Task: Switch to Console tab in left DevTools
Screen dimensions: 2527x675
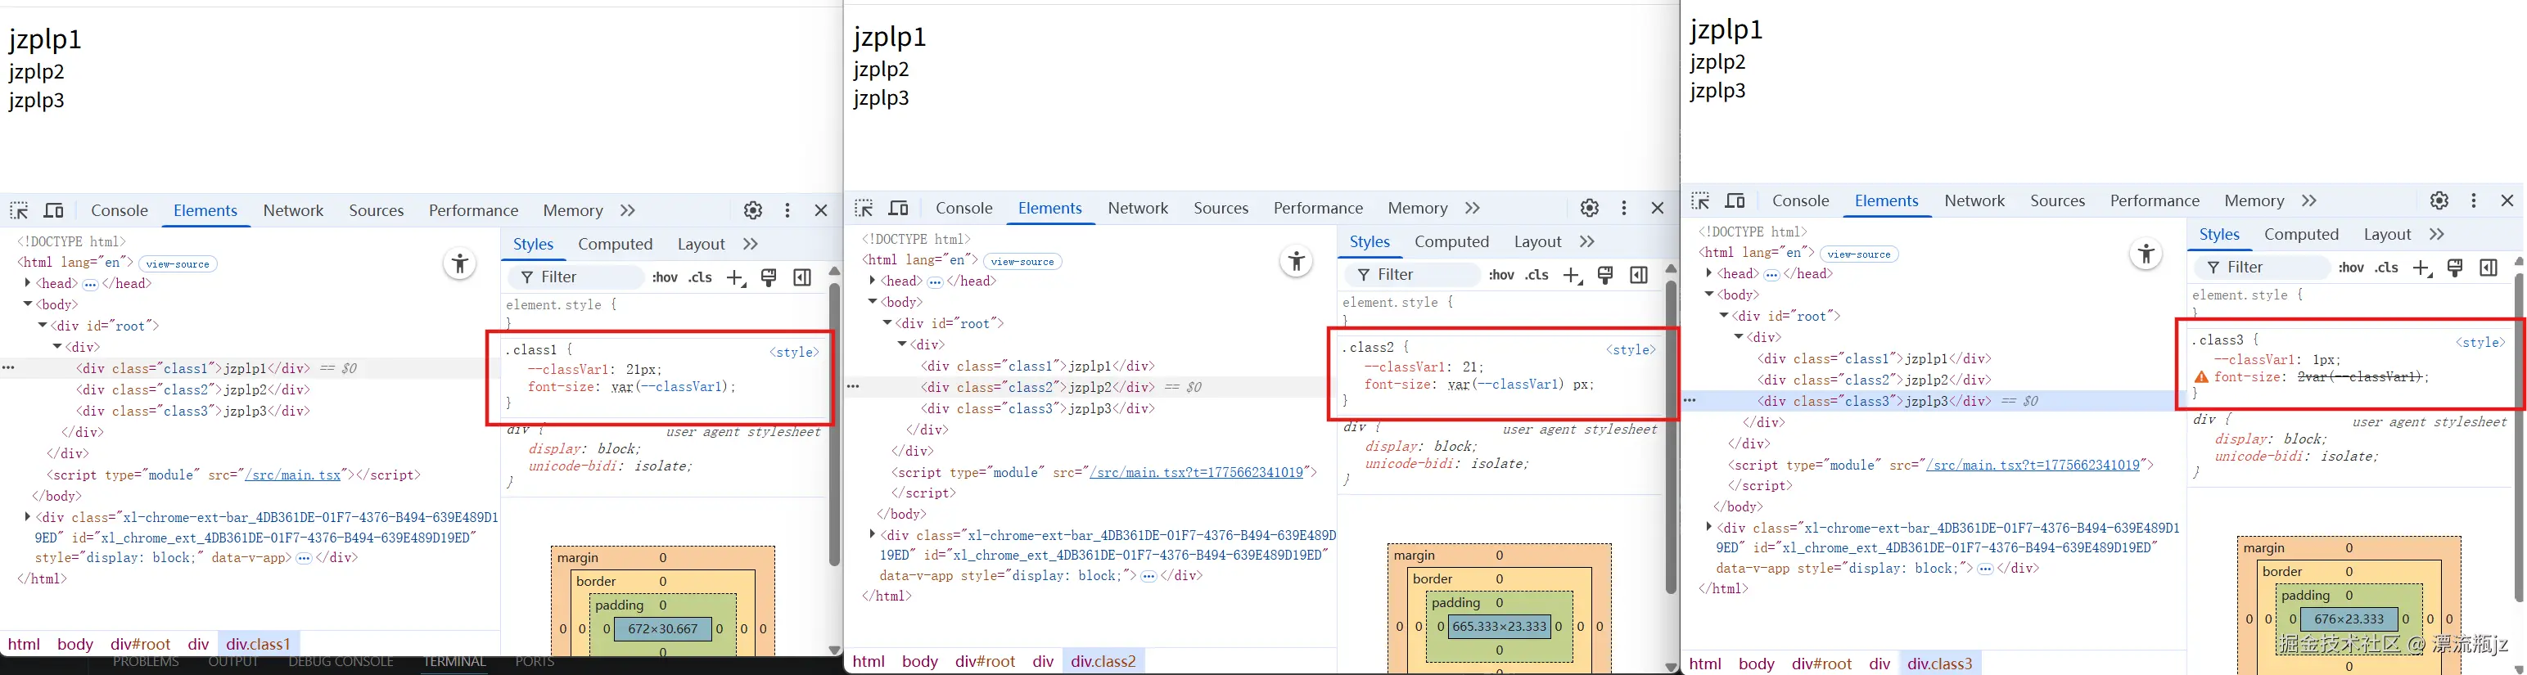Action: point(119,211)
